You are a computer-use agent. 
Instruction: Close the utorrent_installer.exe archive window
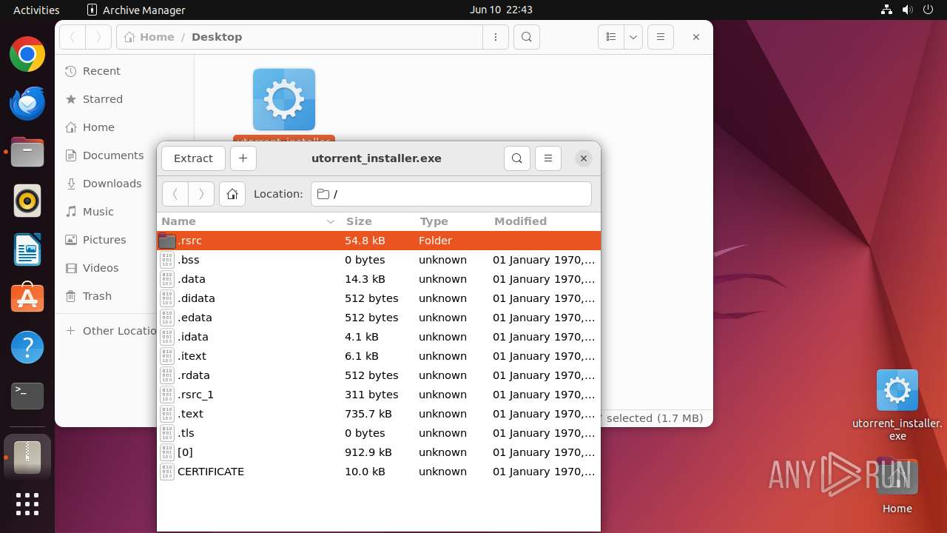coord(584,158)
